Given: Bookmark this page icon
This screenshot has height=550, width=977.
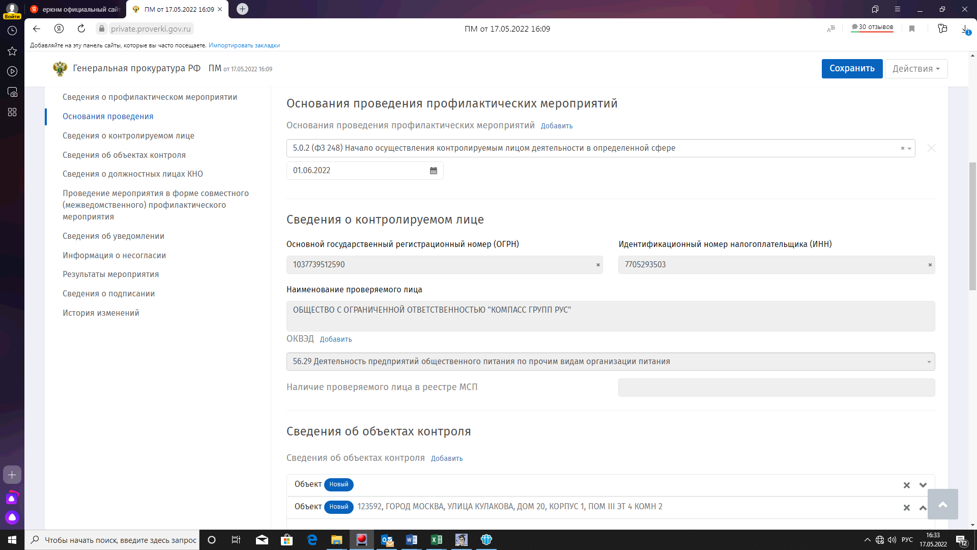Looking at the screenshot, I should tap(912, 29).
